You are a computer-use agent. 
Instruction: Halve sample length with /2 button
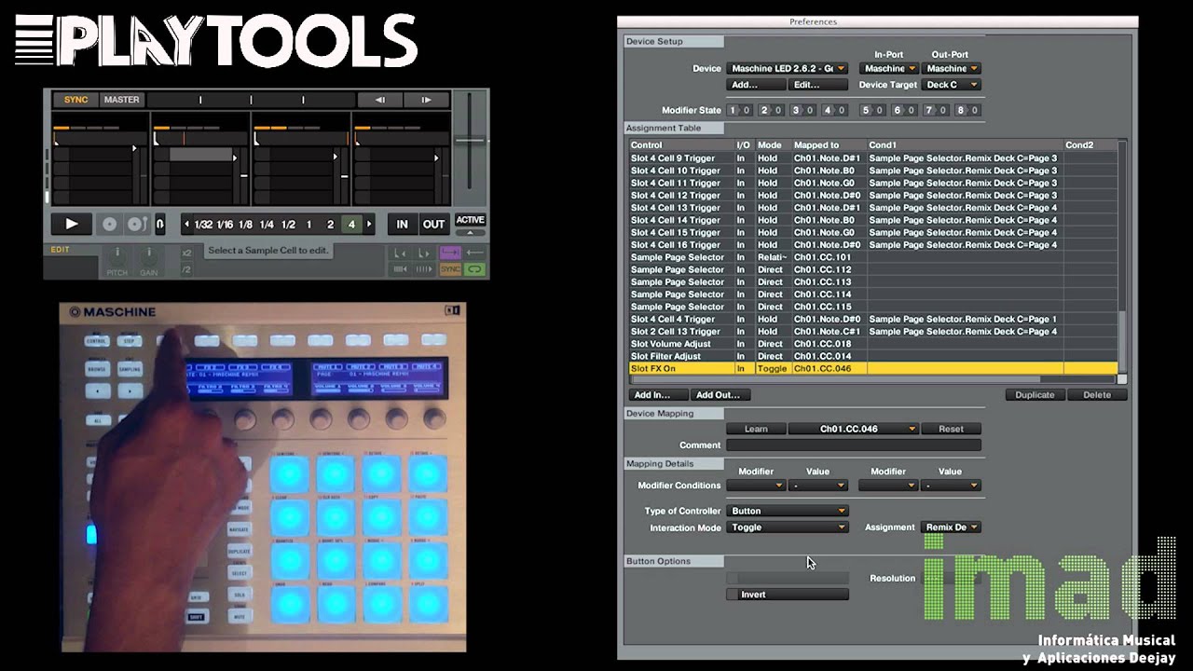tap(186, 269)
